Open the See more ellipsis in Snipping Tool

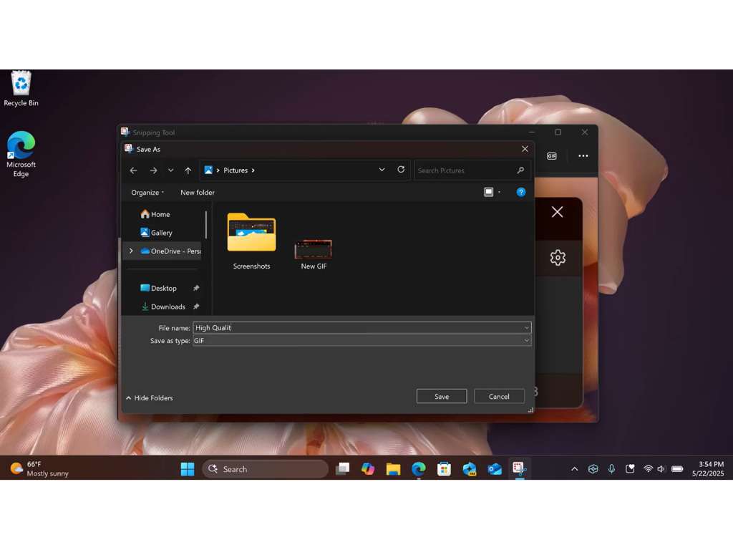click(x=583, y=155)
